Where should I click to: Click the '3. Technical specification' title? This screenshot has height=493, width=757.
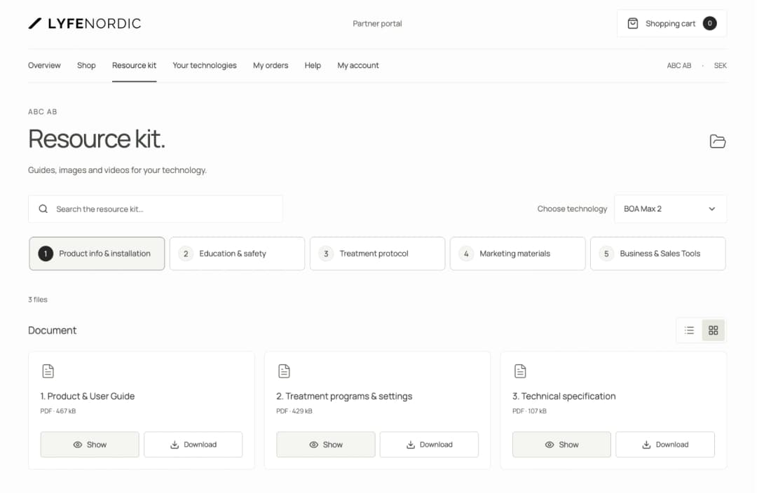pyautogui.click(x=564, y=396)
